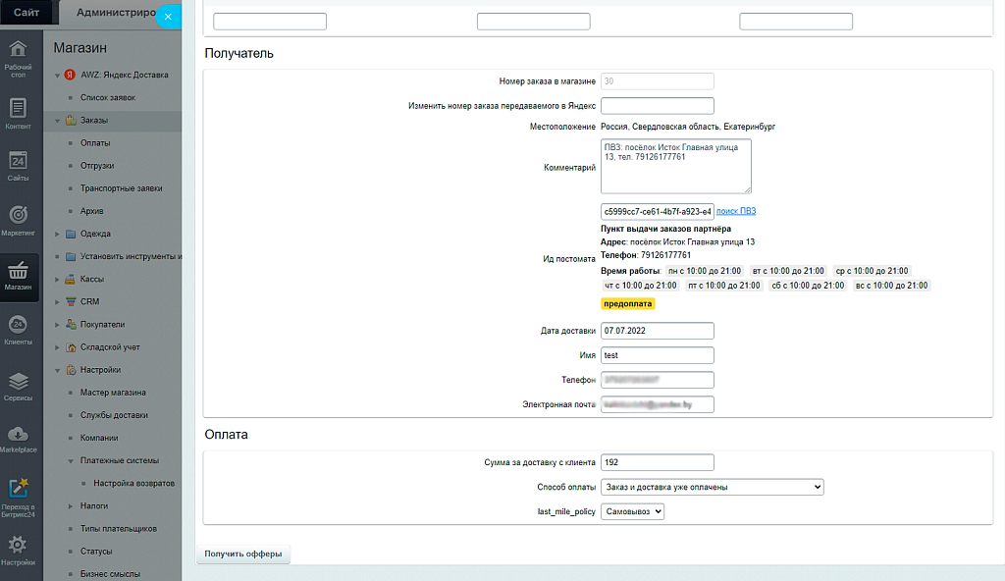Open Список заявок menu item
The width and height of the screenshot is (1005, 581).
pyautogui.click(x=107, y=98)
